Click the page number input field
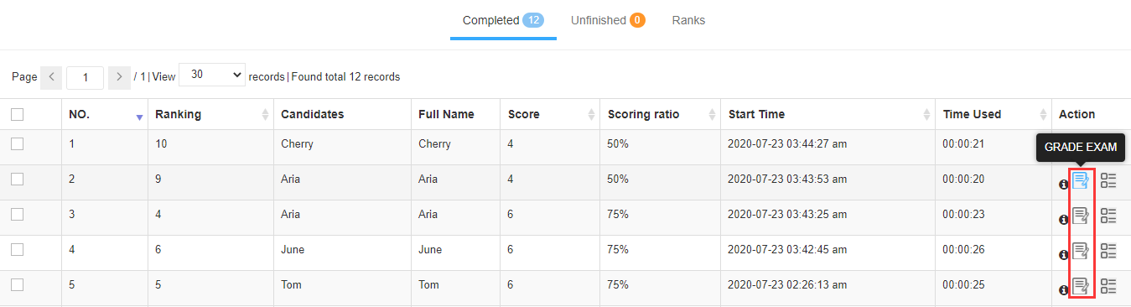 click(86, 77)
